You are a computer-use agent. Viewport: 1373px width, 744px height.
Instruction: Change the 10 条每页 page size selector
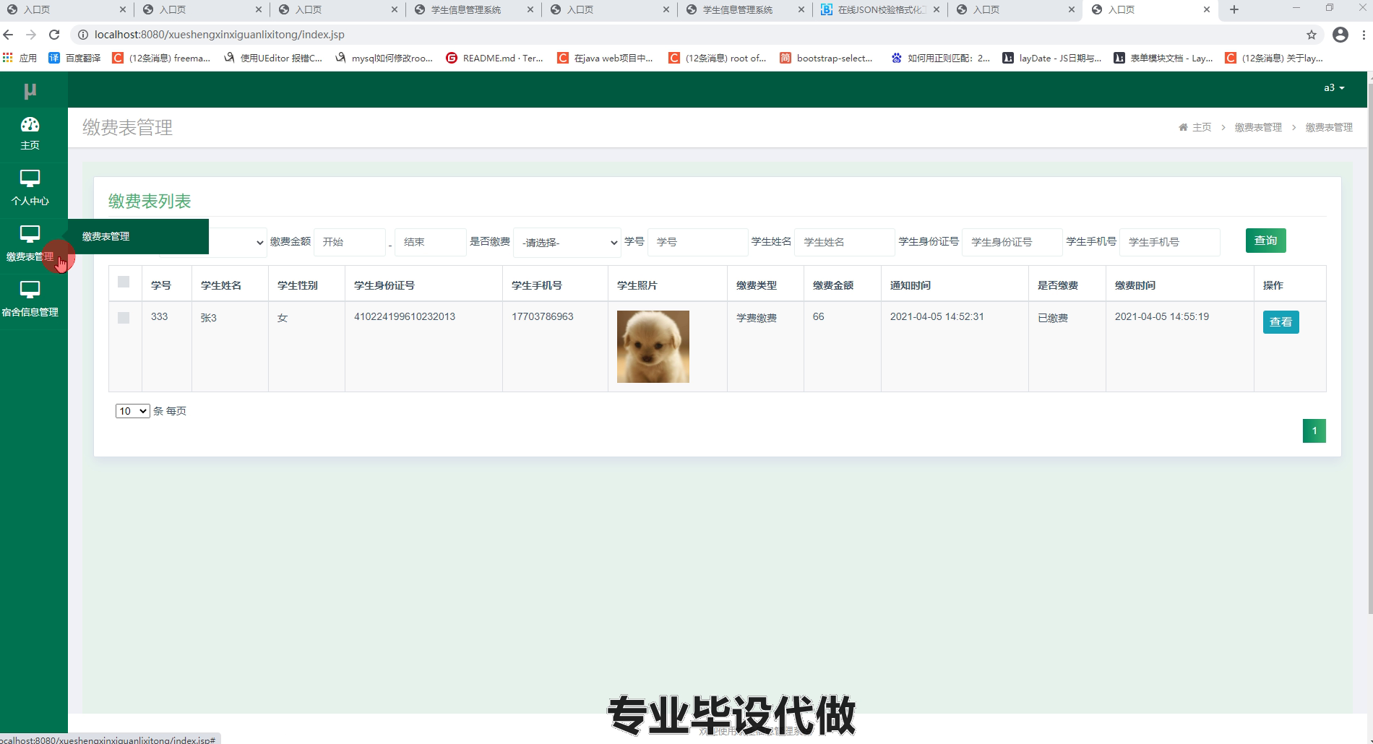coord(132,411)
